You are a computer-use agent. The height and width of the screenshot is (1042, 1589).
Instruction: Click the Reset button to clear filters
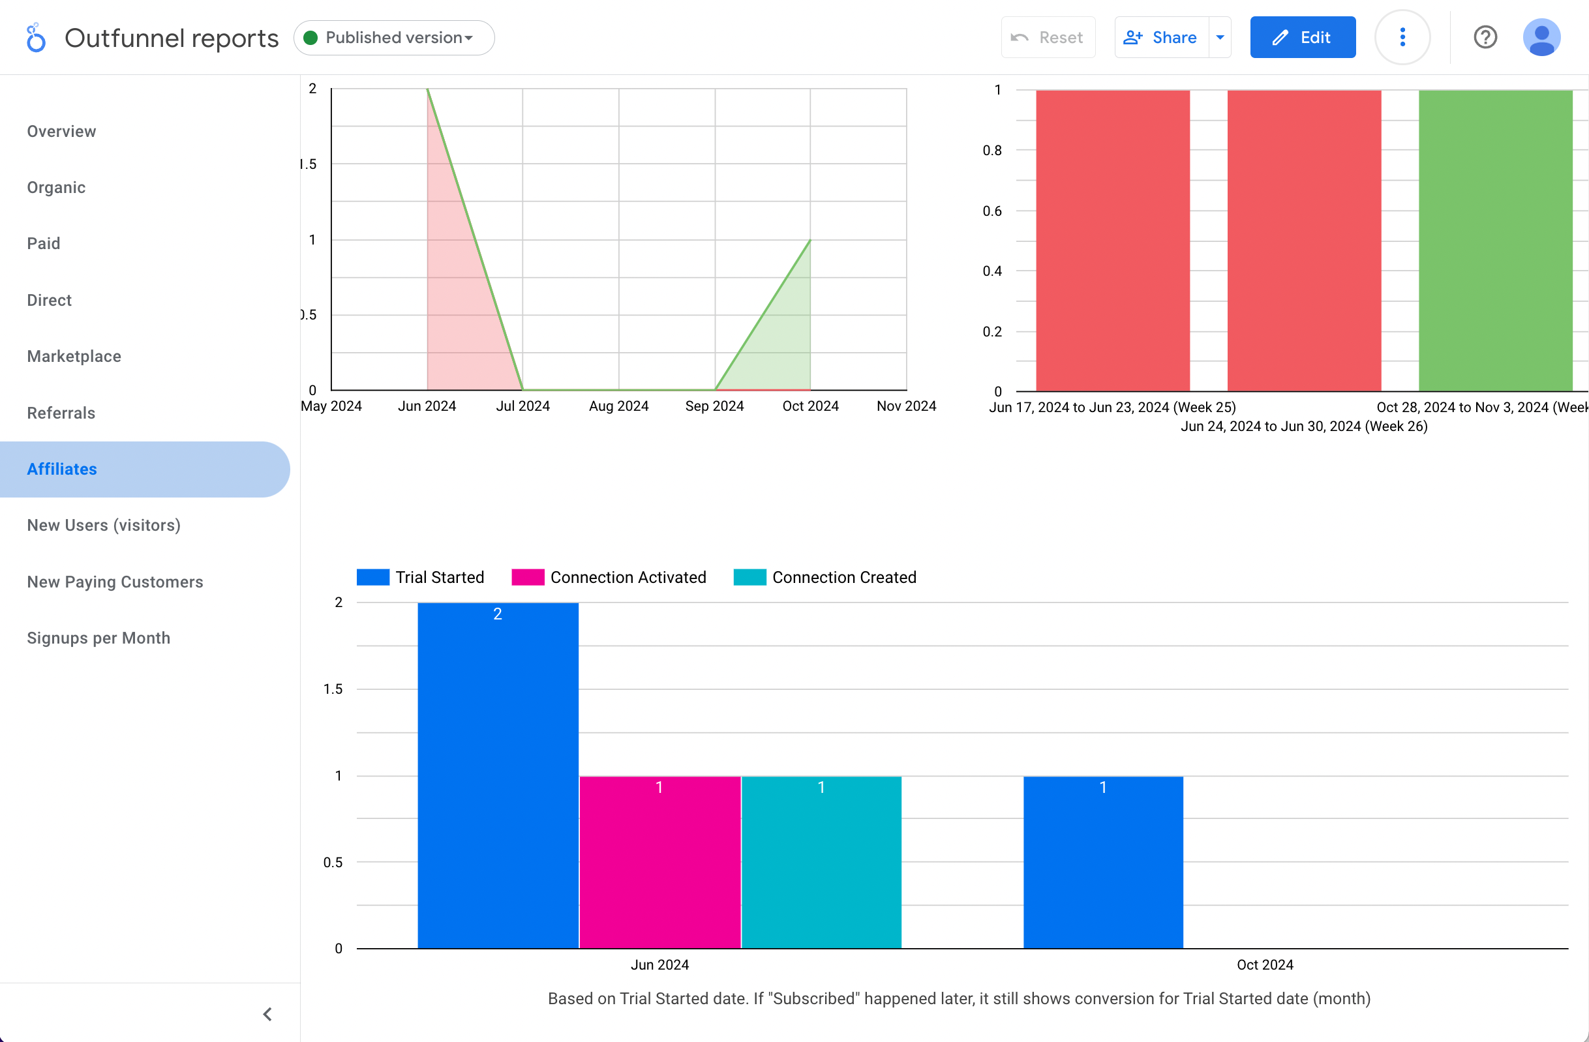1047,37
